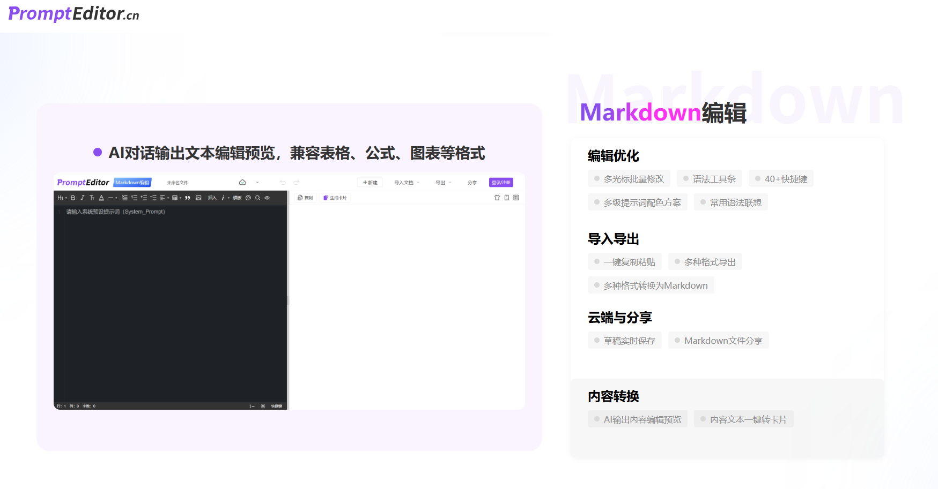Open the search (magnifier) tool in toolbar

click(257, 197)
